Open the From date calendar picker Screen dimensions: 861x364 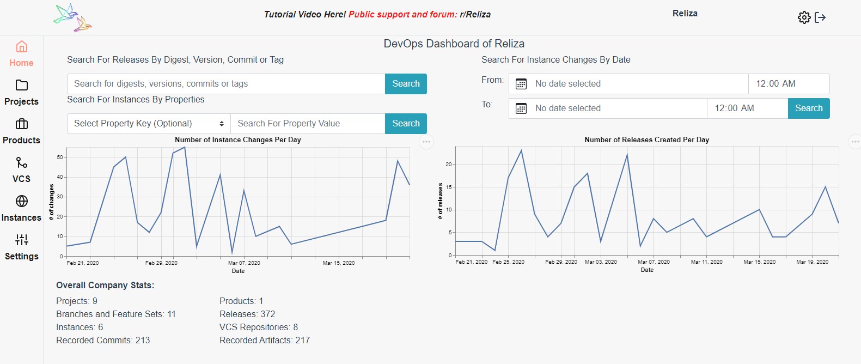pyautogui.click(x=521, y=84)
